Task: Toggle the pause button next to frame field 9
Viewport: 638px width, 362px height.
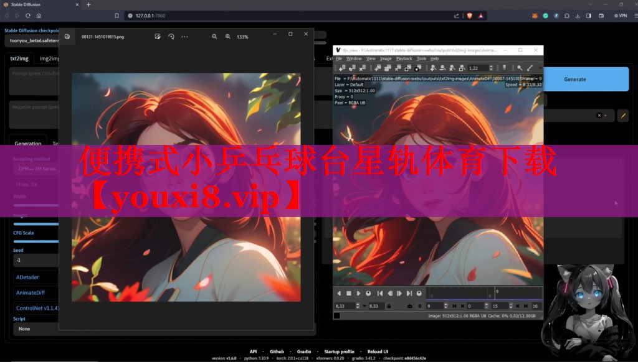Action: 420,306
